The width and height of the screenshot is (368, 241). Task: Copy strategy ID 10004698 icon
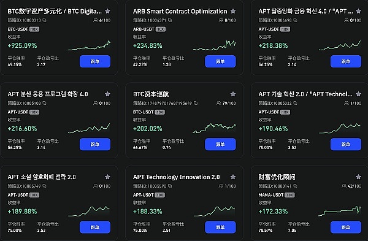coord(295,20)
